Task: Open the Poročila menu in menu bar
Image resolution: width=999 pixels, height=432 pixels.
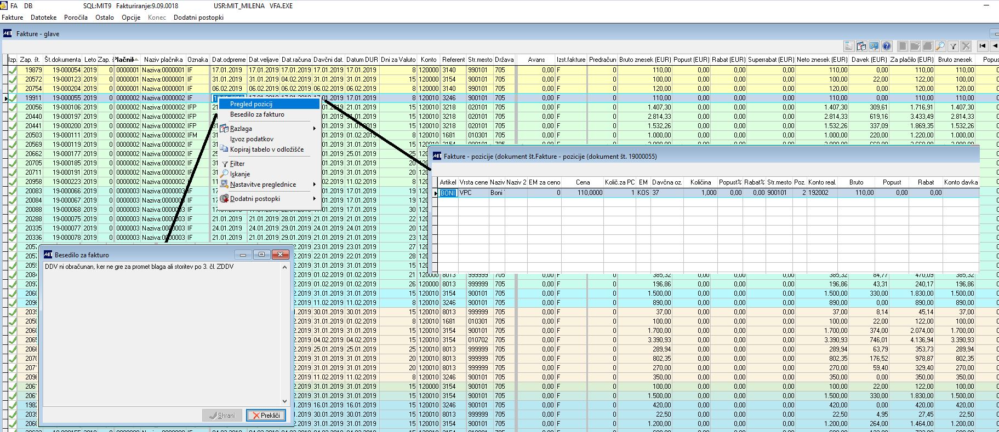Action: point(76,18)
